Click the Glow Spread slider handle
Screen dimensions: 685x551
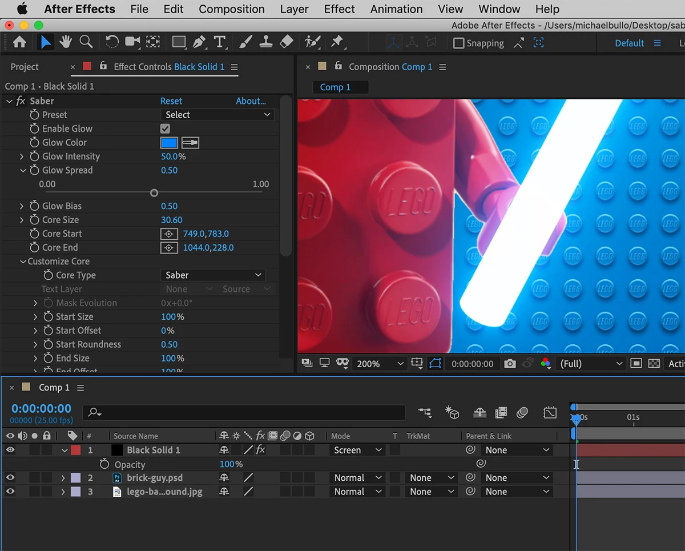154,193
